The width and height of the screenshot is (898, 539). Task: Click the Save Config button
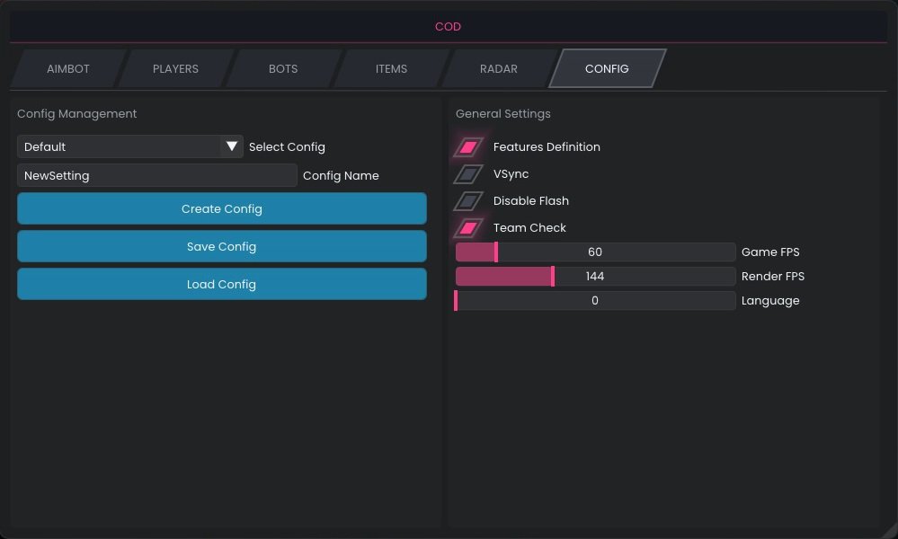click(221, 246)
